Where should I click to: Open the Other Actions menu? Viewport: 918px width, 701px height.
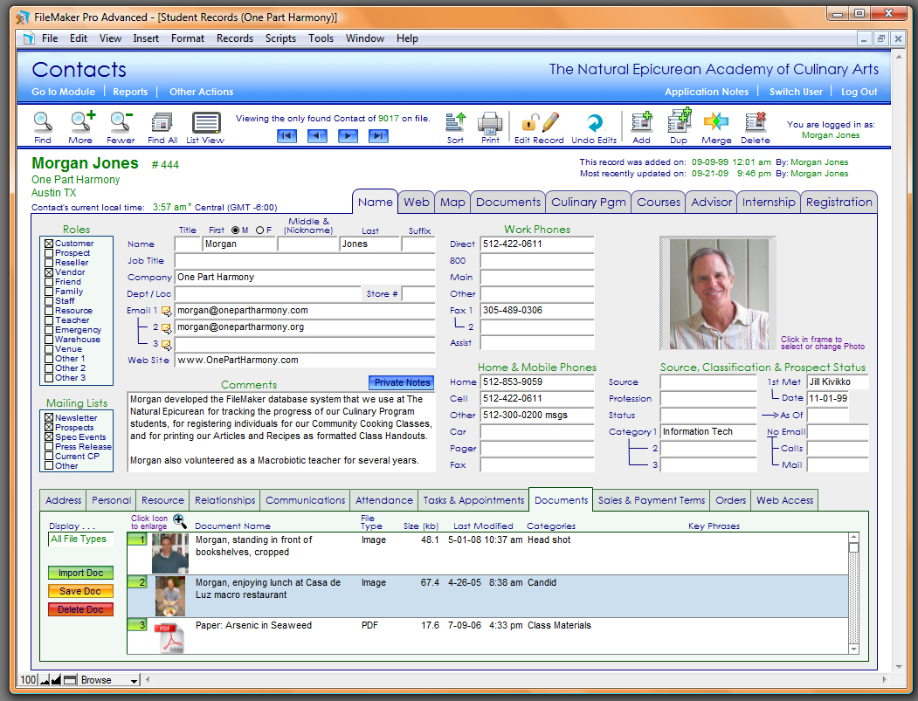click(202, 92)
